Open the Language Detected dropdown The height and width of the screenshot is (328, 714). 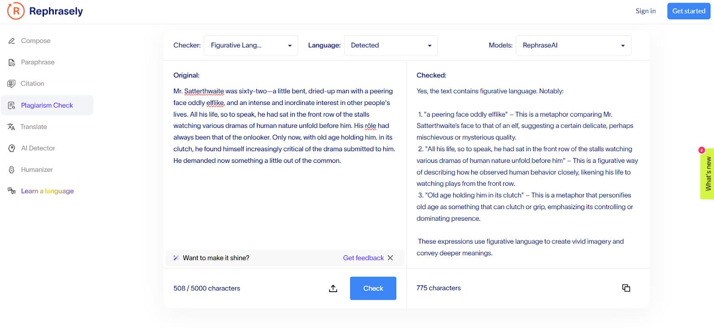click(391, 45)
